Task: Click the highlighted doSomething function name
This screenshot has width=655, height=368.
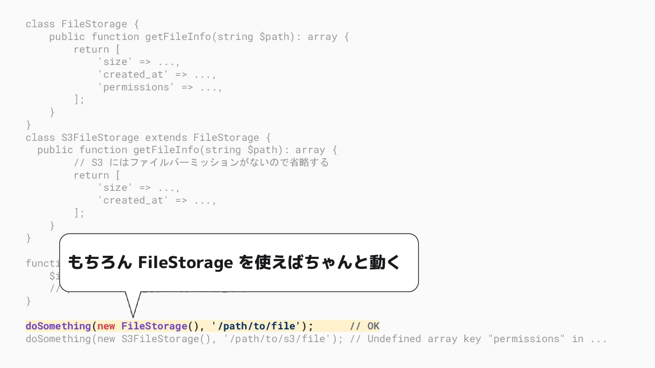Action: (58, 326)
